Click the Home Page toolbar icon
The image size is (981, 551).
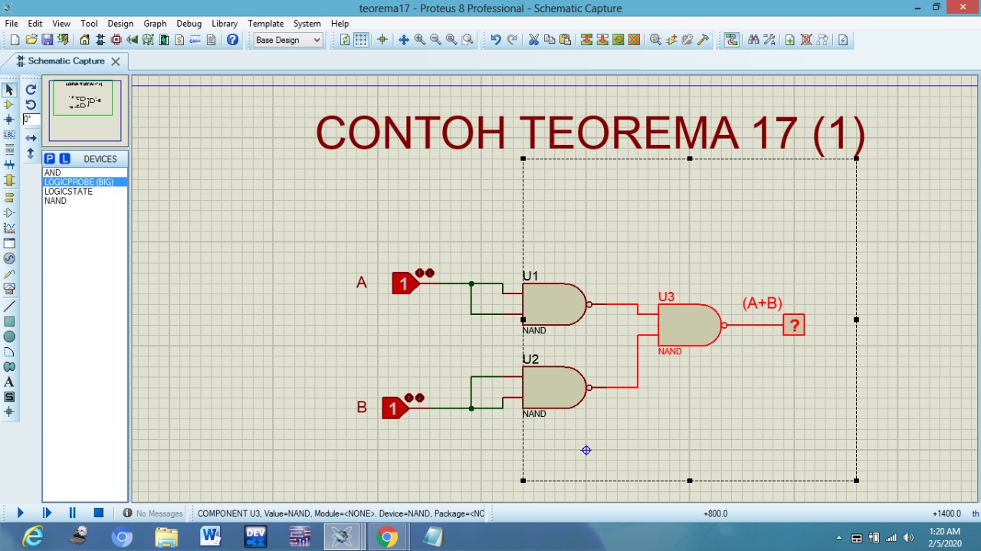click(85, 40)
